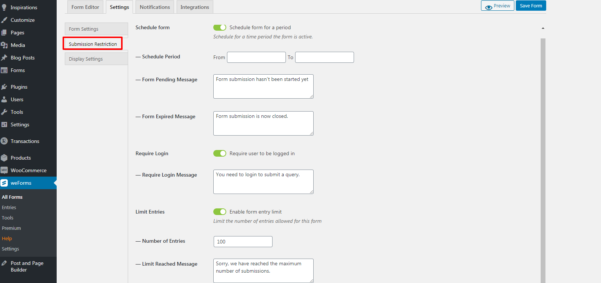Disable the Schedule form for a period toggle
The height and width of the screenshot is (283, 601).
point(220,27)
